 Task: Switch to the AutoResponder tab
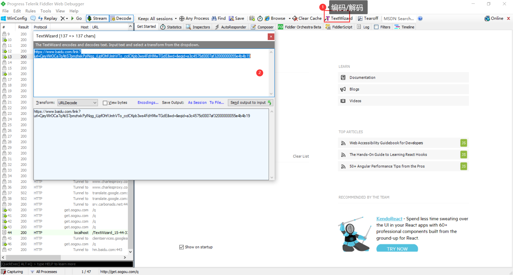231,27
